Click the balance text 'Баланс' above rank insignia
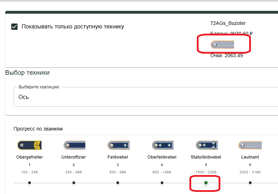The image size is (278, 194). pyautogui.click(x=231, y=33)
